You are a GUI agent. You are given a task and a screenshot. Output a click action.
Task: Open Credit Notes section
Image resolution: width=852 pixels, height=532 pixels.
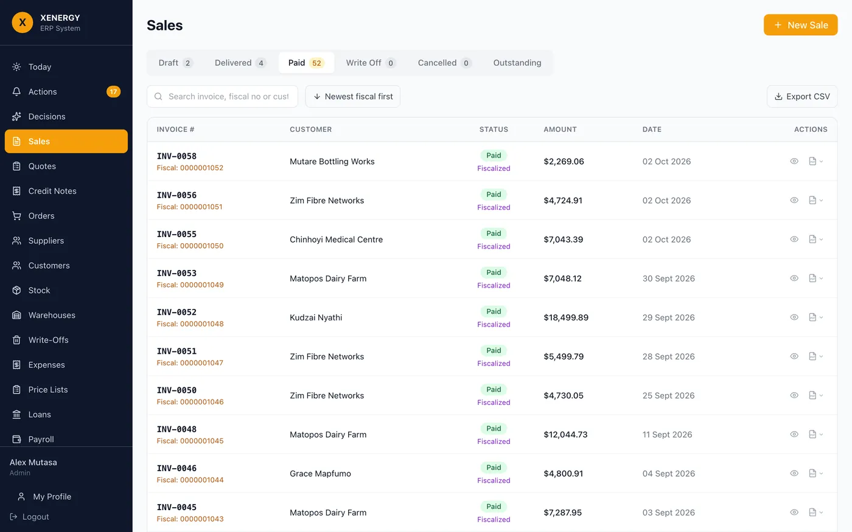(66, 191)
